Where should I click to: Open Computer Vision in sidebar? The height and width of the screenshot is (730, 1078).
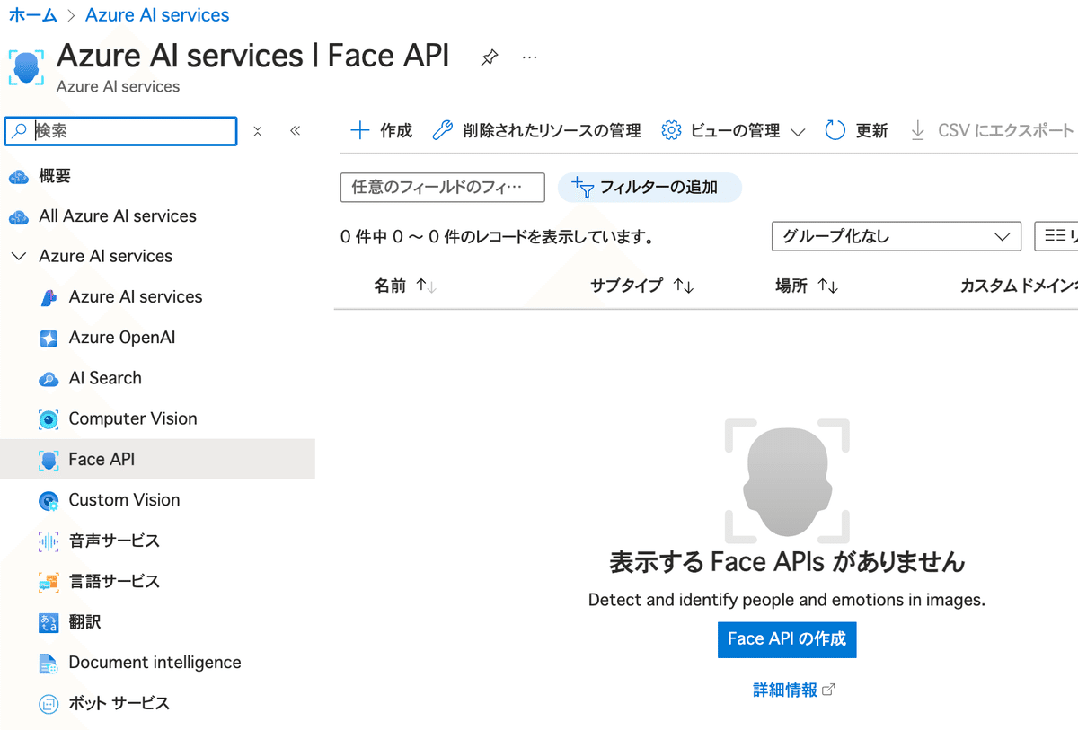click(133, 418)
